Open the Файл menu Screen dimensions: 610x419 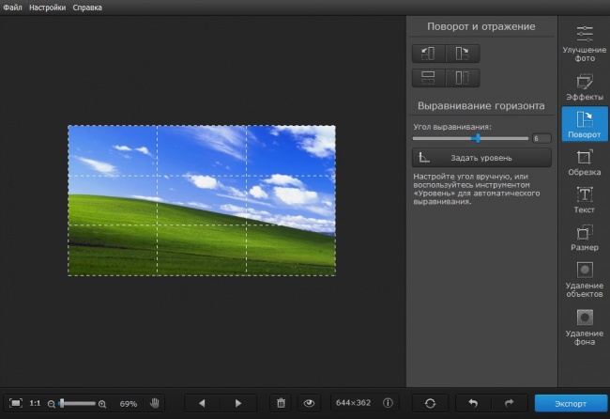[13, 8]
